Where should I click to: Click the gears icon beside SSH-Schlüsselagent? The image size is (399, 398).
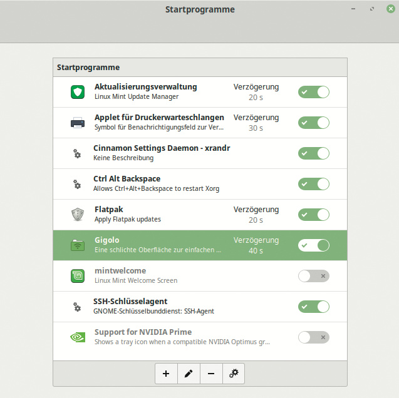(77, 307)
